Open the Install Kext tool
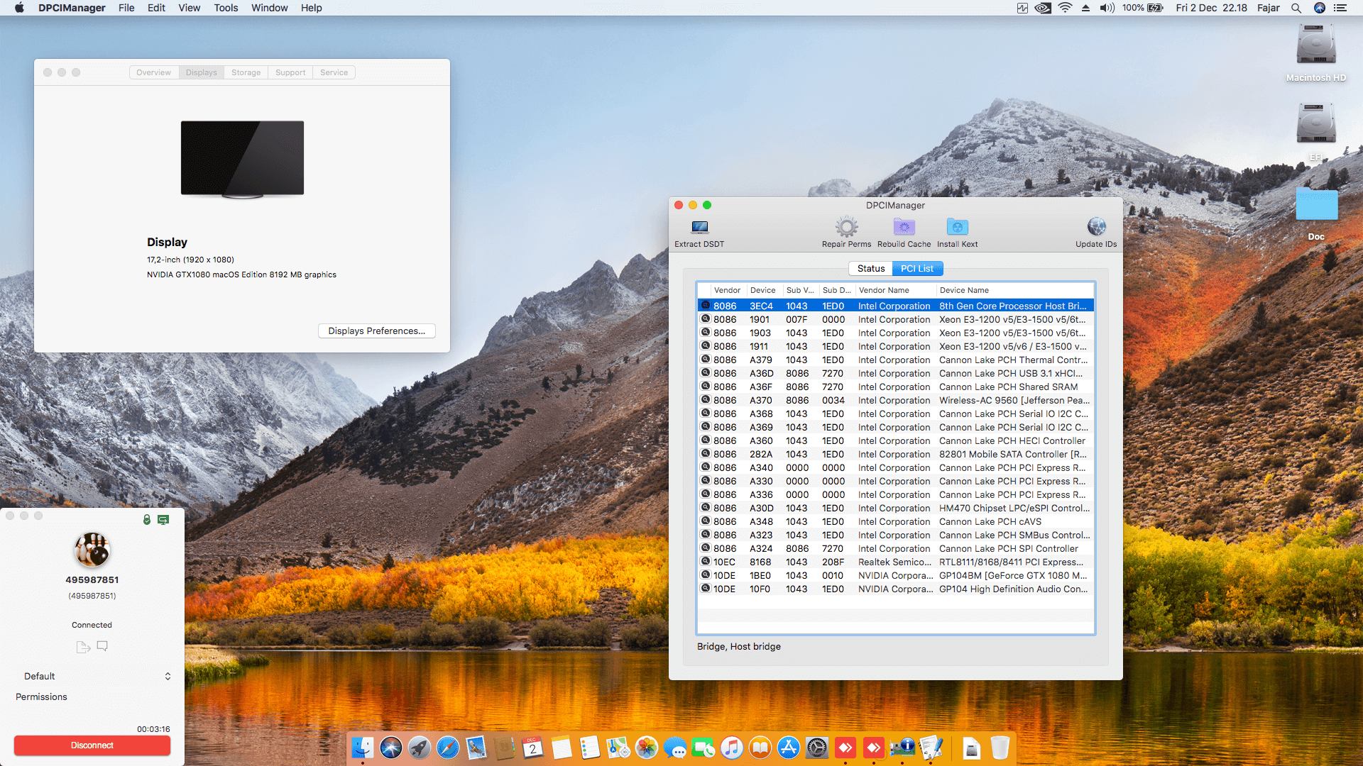1363x766 pixels. pyautogui.click(x=957, y=228)
